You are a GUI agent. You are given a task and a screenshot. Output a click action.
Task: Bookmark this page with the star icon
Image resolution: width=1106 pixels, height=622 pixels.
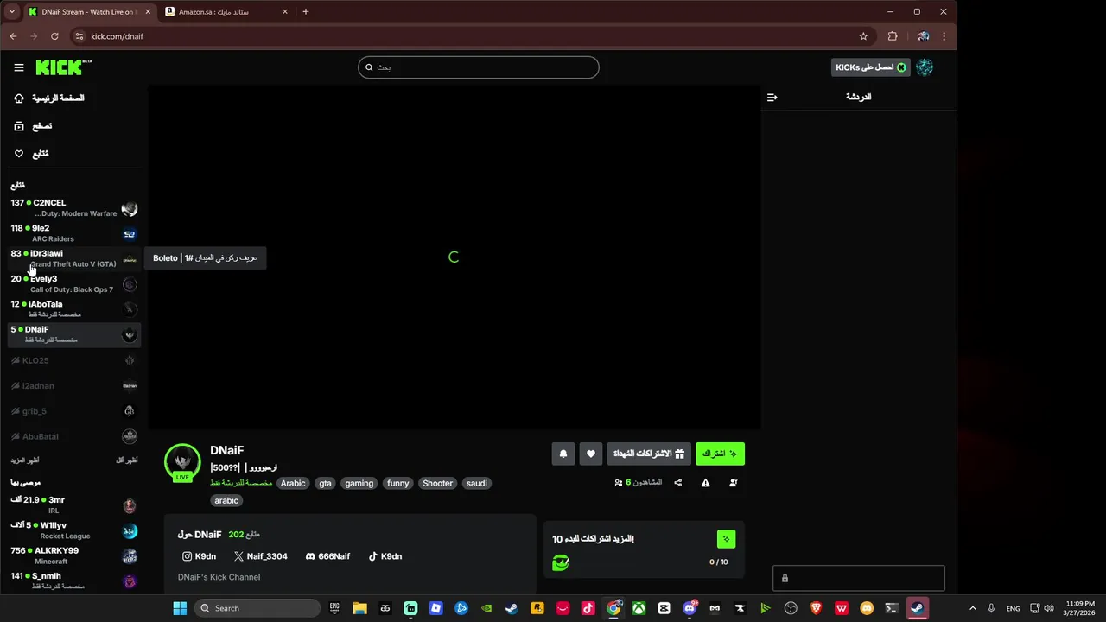[x=863, y=36]
